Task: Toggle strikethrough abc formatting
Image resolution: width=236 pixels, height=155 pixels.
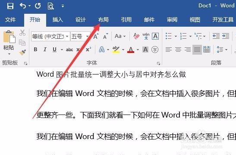Action: point(69,50)
